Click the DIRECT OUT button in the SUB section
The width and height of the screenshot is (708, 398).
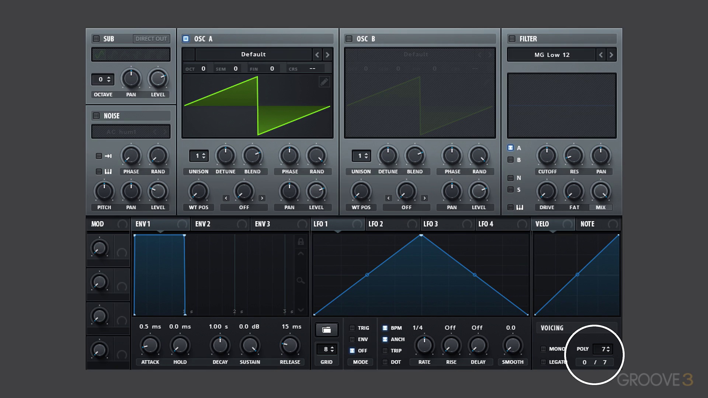(151, 38)
